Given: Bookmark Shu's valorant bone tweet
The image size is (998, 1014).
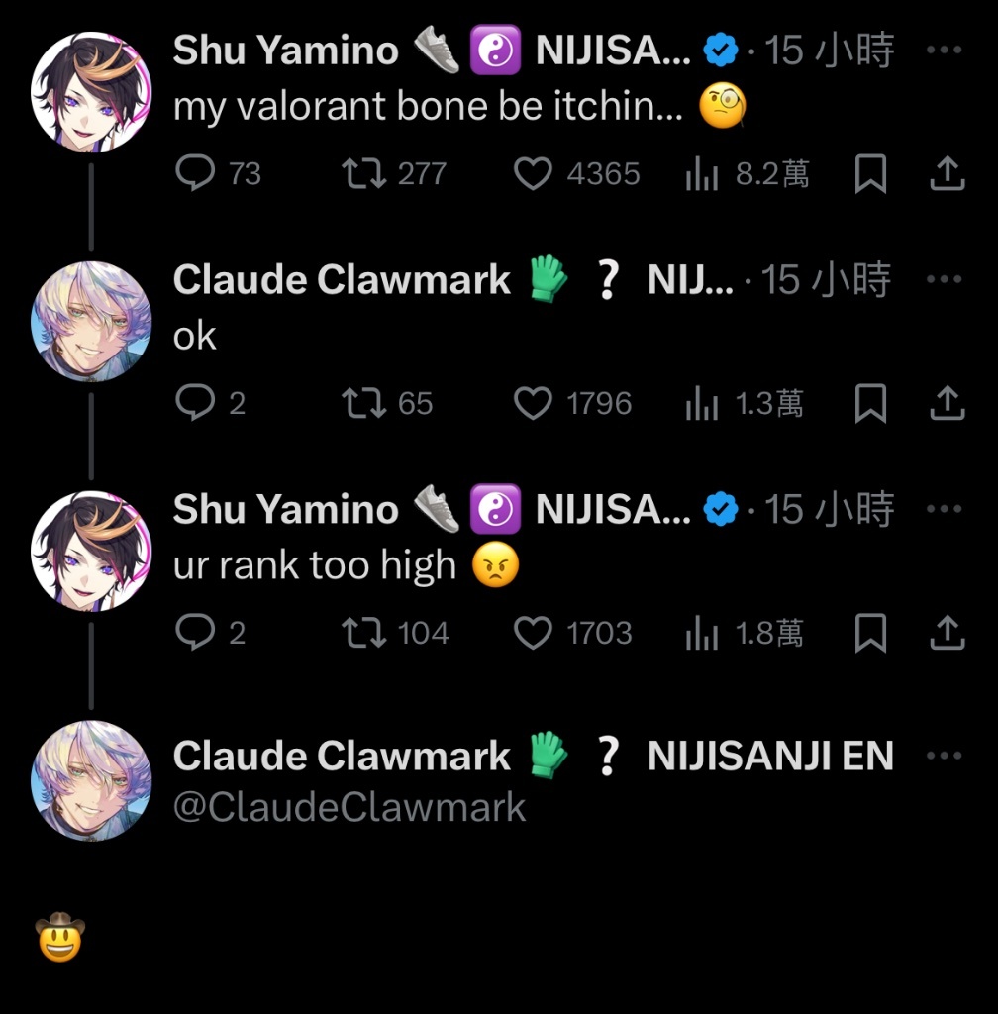Looking at the screenshot, I should 870,173.
